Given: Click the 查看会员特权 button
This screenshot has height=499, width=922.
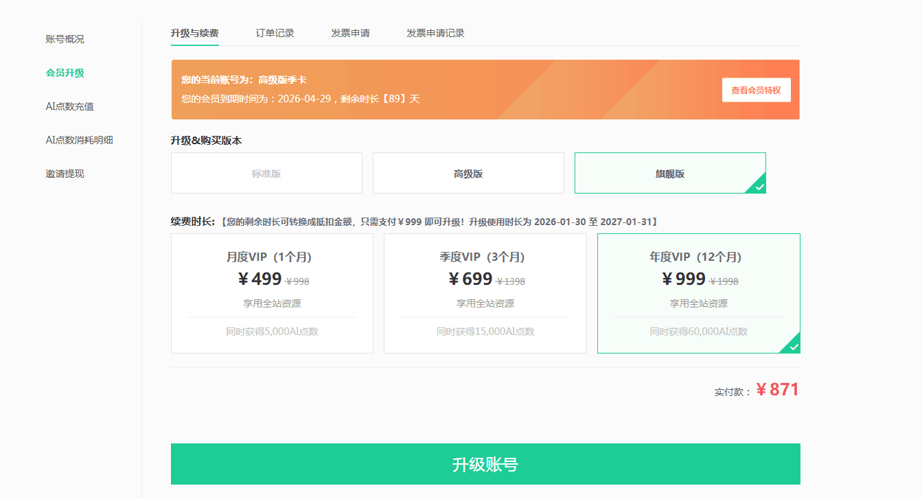Looking at the screenshot, I should (x=756, y=90).
